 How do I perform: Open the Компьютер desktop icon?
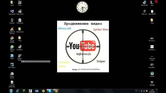12,12
